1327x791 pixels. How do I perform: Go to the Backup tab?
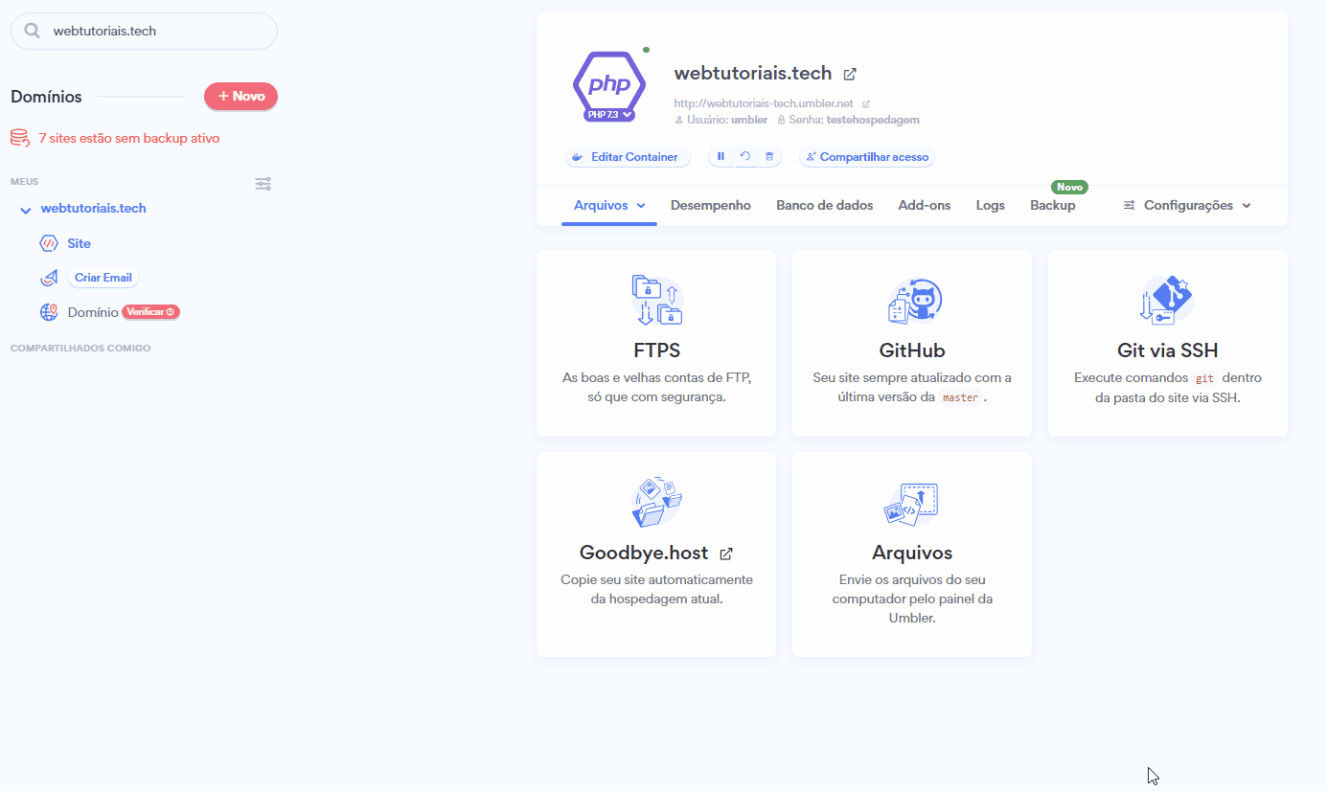[x=1052, y=206]
